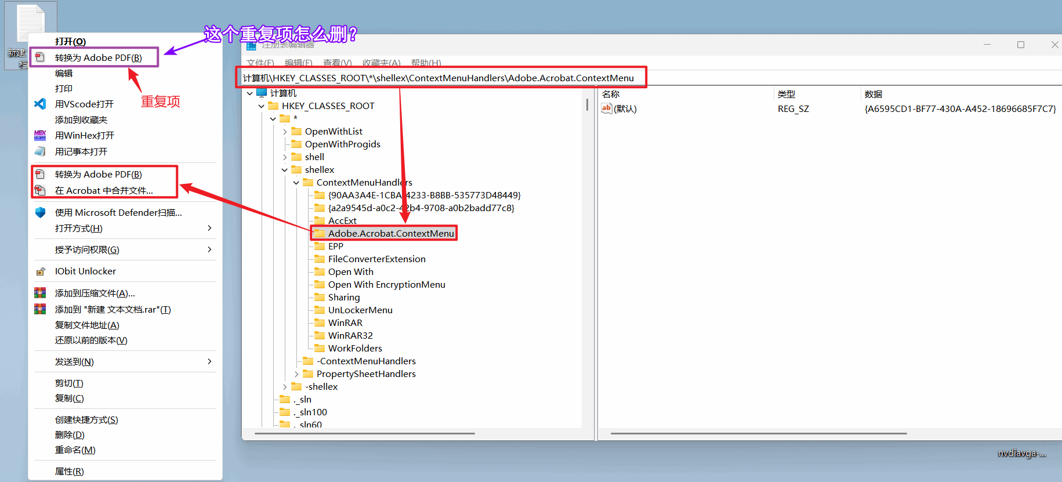The width and height of the screenshot is (1062, 482).
Task: Collapse the 计算机 root node
Action: 250,93
